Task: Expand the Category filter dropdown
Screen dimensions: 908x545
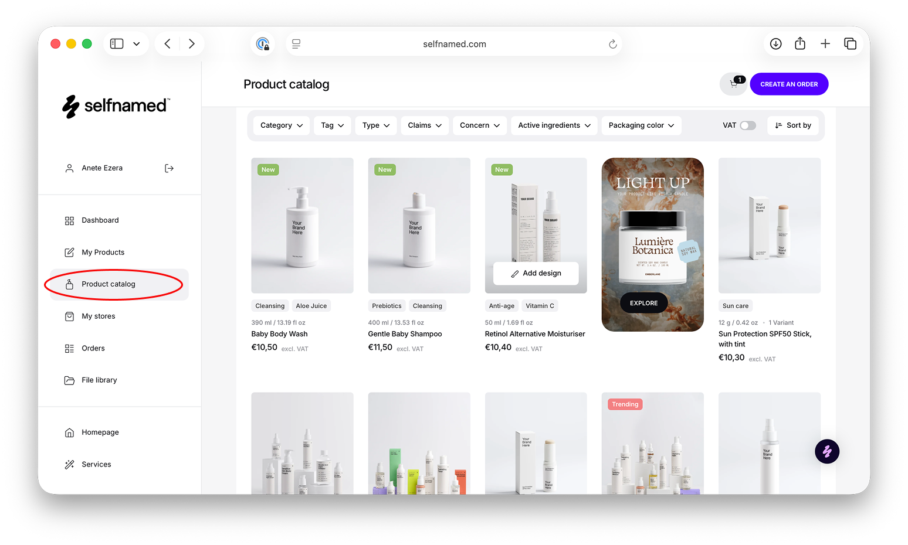Action: (282, 125)
